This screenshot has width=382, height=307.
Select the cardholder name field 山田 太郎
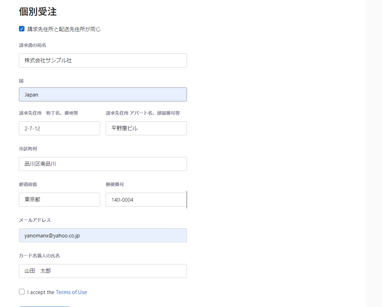[103, 271]
